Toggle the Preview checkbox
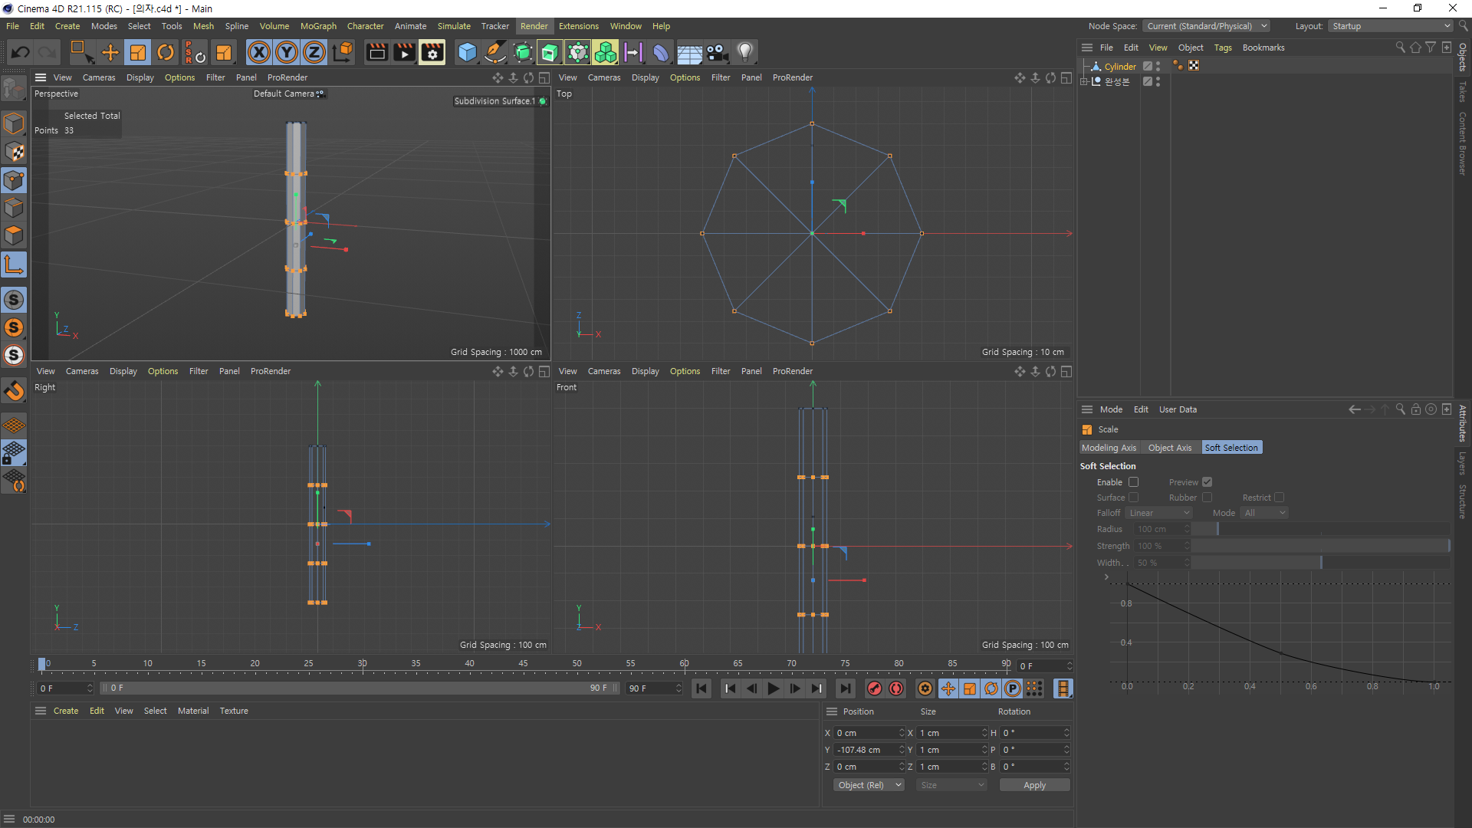The height and width of the screenshot is (828, 1472). [x=1207, y=482]
